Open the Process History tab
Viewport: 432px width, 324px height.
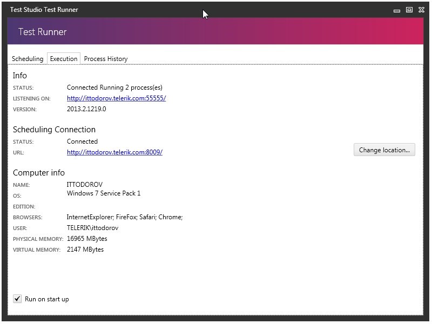tap(106, 59)
